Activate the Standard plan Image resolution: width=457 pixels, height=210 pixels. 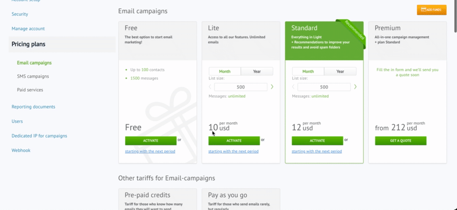(318, 141)
